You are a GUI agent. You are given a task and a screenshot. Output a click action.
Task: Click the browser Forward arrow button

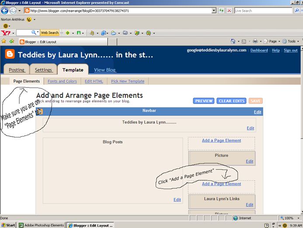pos(13,11)
